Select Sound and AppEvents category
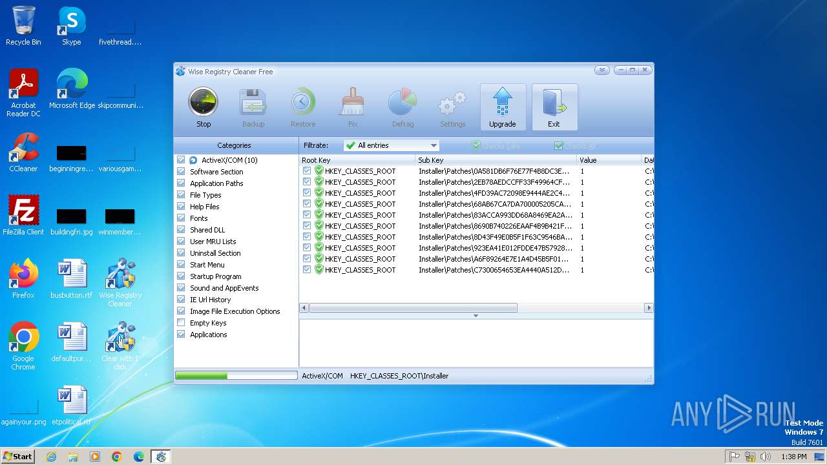Image resolution: width=827 pixels, height=465 pixels. point(224,288)
